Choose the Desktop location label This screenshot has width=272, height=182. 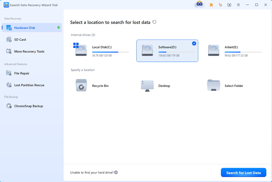(164, 86)
